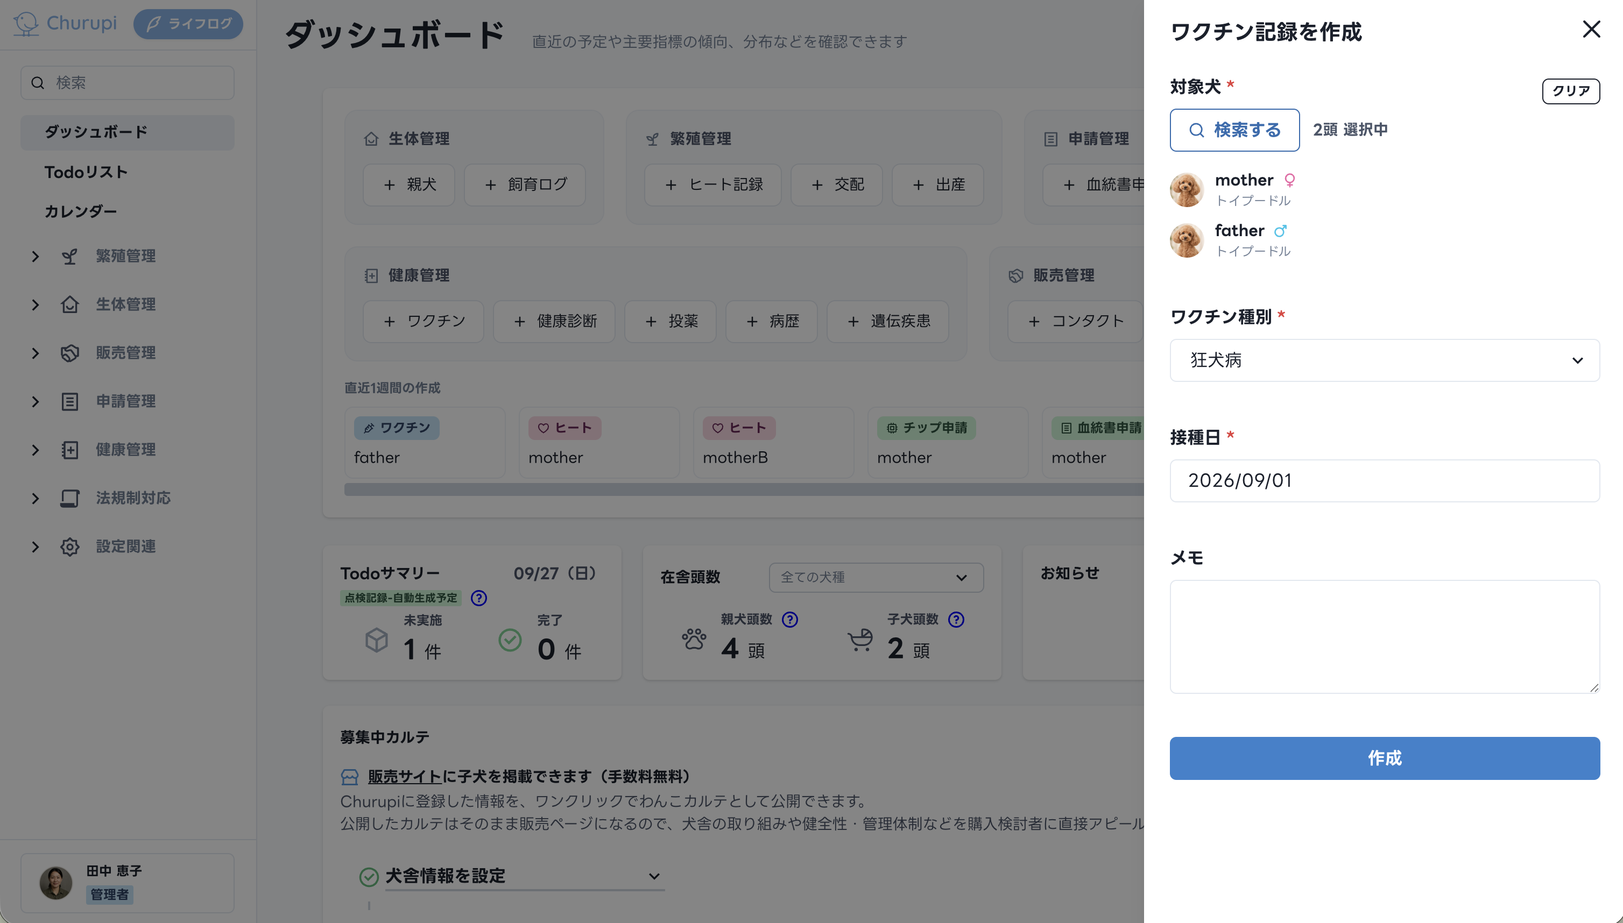This screenshot has width=1623, height=923.
Task: Open Todoリスト in the sidebar
Action: (86, 173)
